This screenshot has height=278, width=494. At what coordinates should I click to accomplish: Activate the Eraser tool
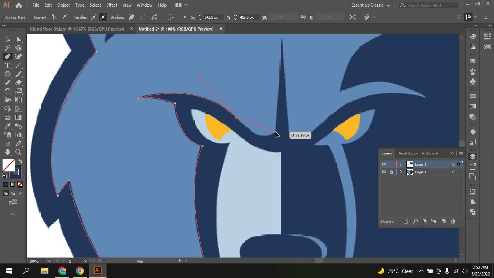[x=19, y=83]
